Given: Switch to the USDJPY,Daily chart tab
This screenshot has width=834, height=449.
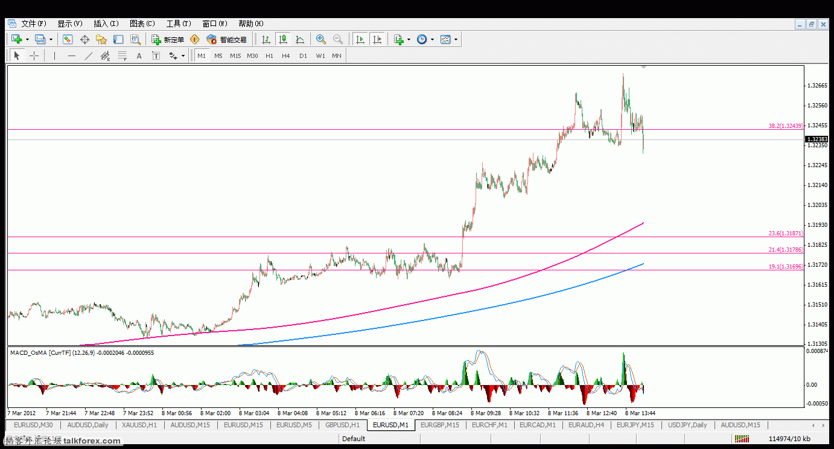Looking at the screenshot, I should (687, 425).
